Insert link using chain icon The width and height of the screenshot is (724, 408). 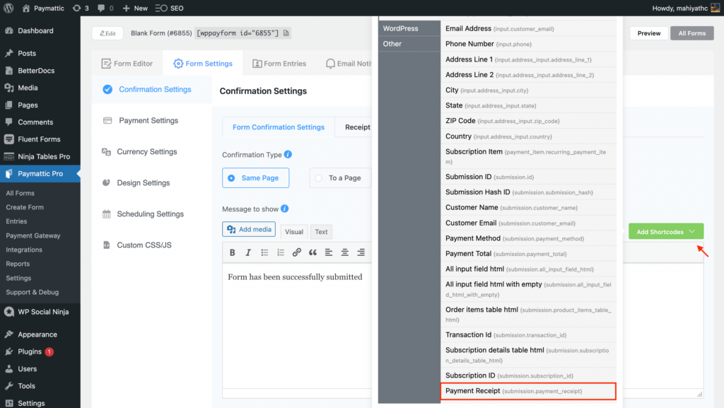pos(296,252)
